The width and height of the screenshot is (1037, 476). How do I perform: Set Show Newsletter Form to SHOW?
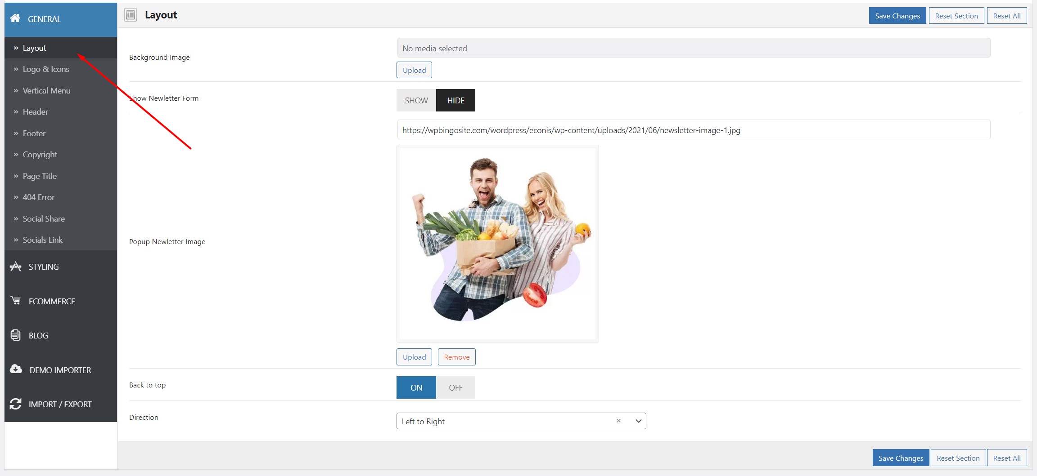pyautogui.click(x=416, y=100)
